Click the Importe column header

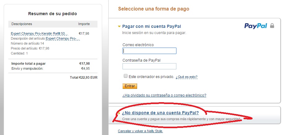click(x=84, y=24)
